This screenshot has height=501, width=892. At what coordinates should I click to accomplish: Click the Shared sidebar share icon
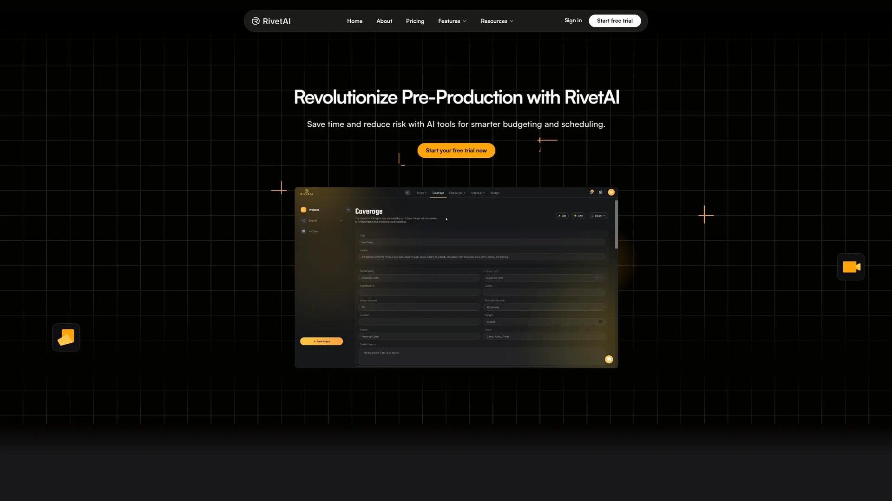coord(303,220)
